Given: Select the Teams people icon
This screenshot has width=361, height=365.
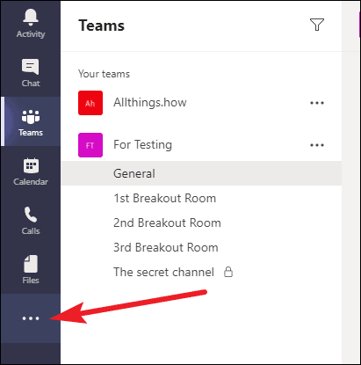Looking at the screenshot, I should [x=31, y=117].
